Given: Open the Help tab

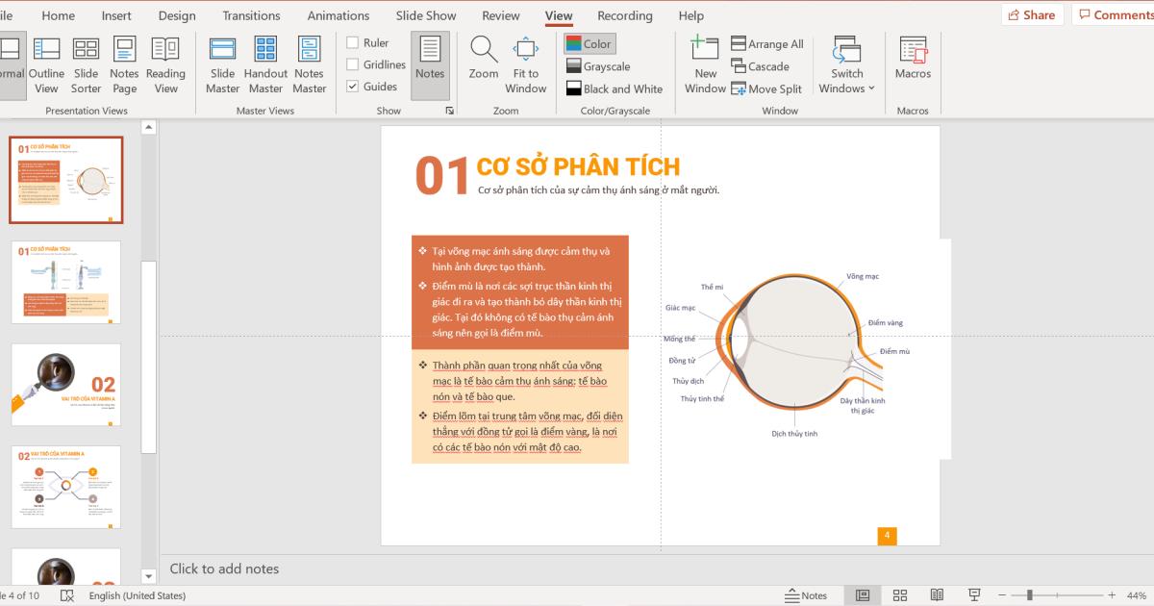Looking at the screenshot, I should 691,15.
